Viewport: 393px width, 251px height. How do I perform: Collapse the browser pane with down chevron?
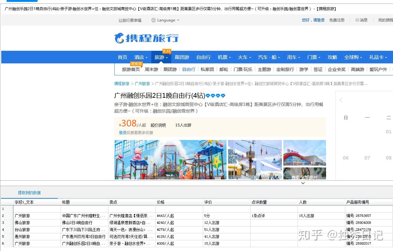303,183
